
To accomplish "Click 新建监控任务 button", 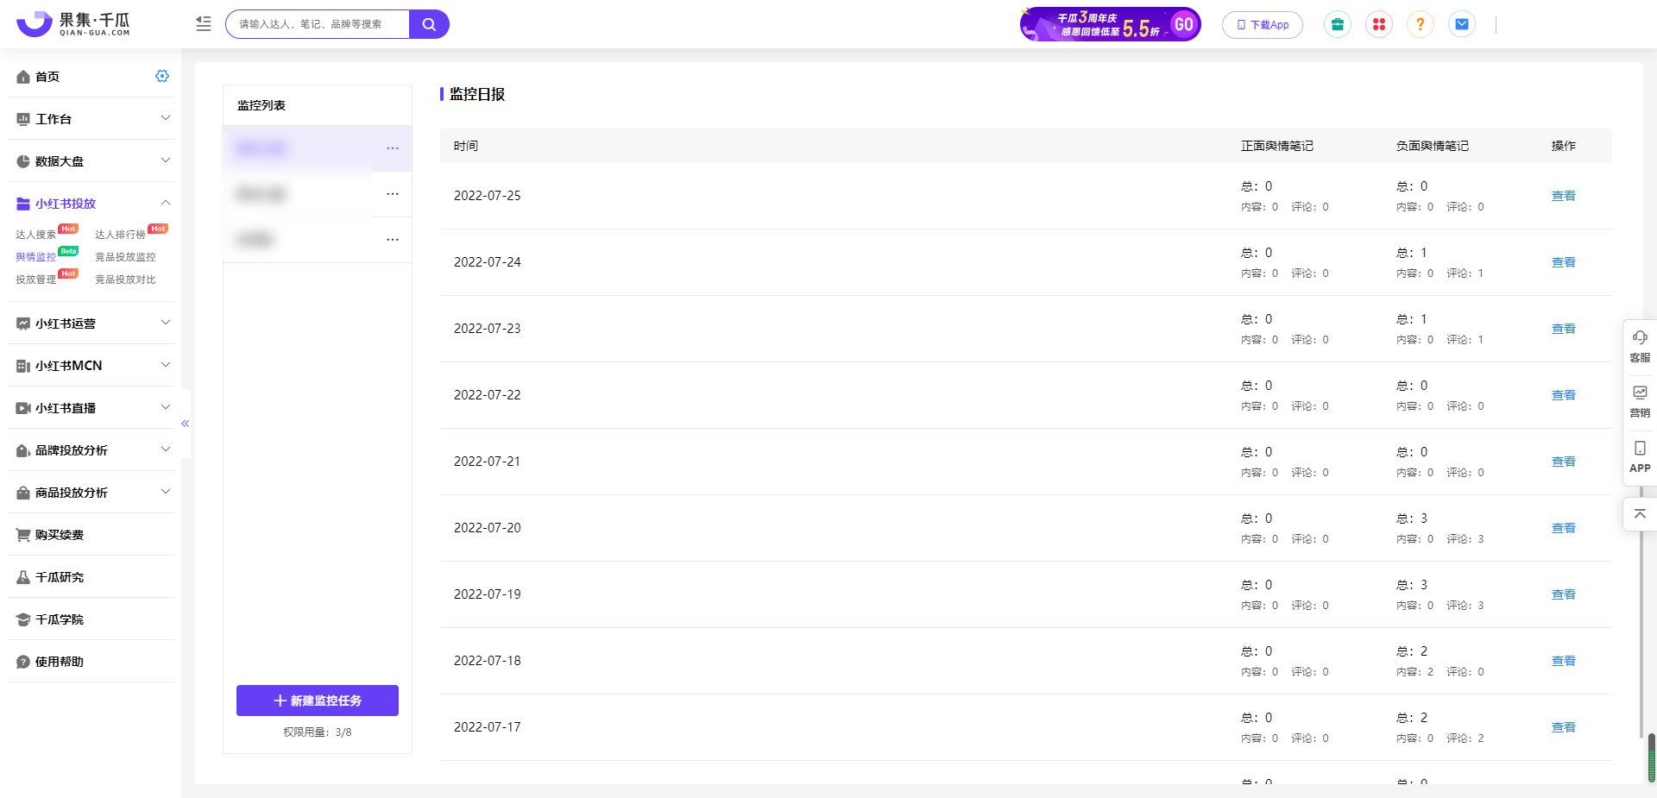I will tap(318, 701).
